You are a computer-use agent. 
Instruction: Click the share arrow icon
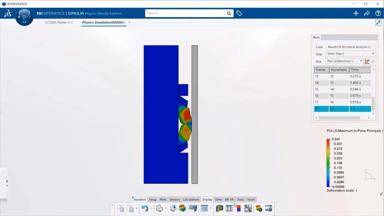pyautogui.click(x=367, y=13)
